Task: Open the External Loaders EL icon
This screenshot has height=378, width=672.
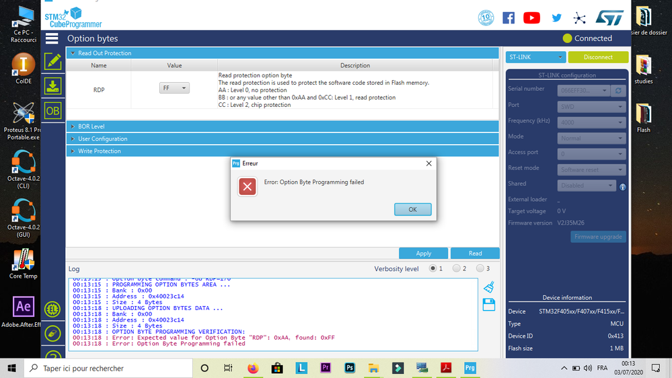Action: [x=52, y=309]
